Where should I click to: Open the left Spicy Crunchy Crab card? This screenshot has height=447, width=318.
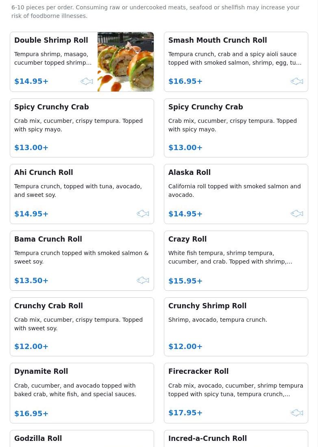point(82,128)
